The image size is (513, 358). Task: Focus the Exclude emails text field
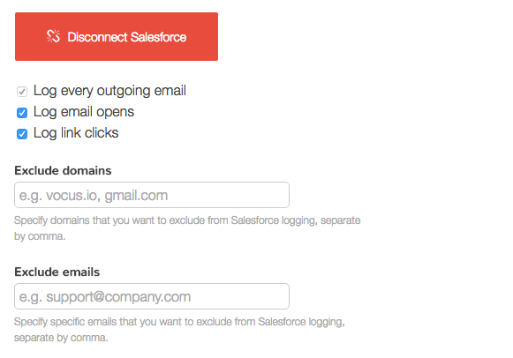[152, 296]
